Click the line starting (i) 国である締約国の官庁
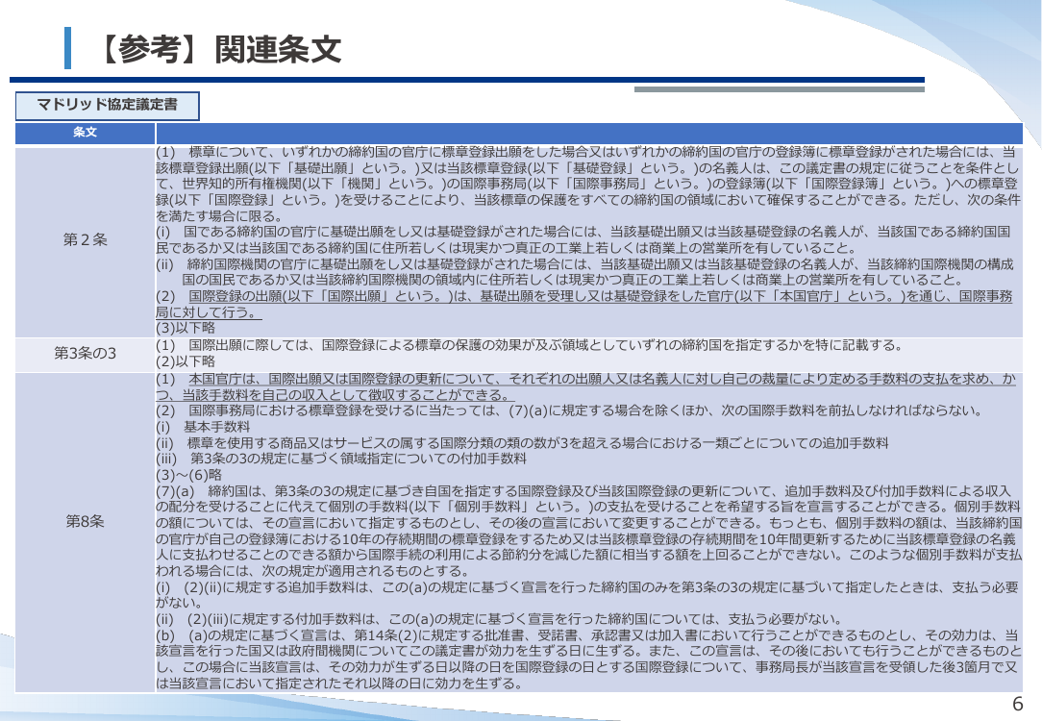The width and height of the screenshot is (1042, 721). (583, 240)
